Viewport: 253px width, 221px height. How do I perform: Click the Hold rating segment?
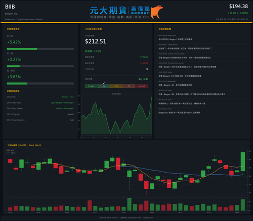[116, 86]
